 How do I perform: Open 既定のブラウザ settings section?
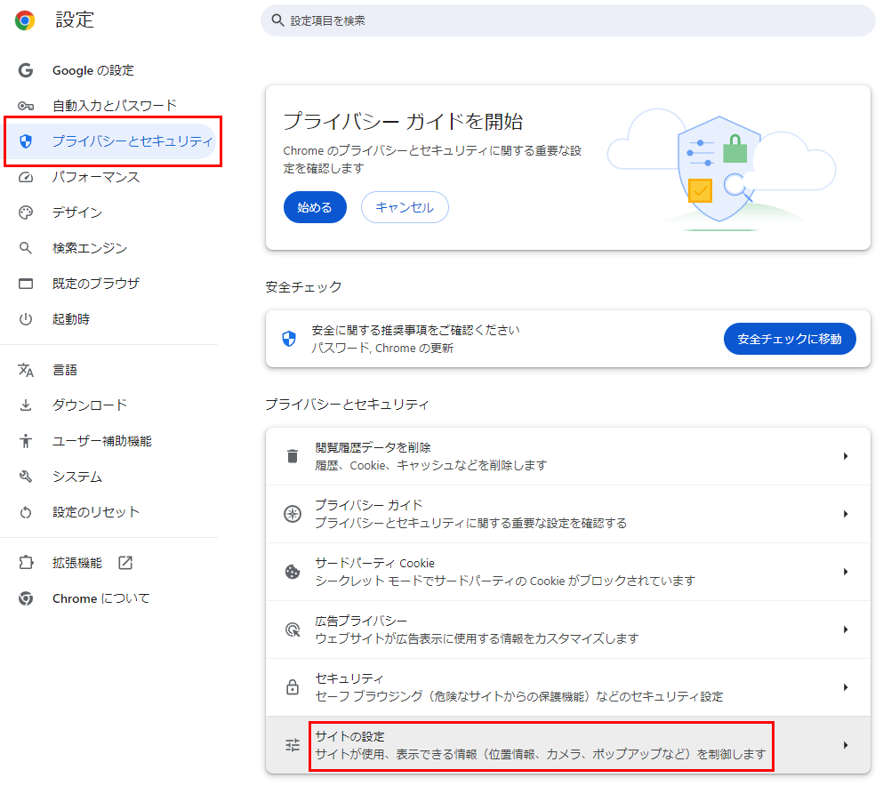96,284
